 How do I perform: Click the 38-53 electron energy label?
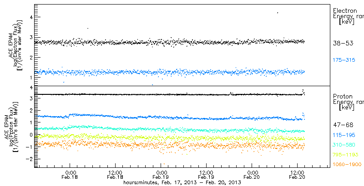[343, 43]
